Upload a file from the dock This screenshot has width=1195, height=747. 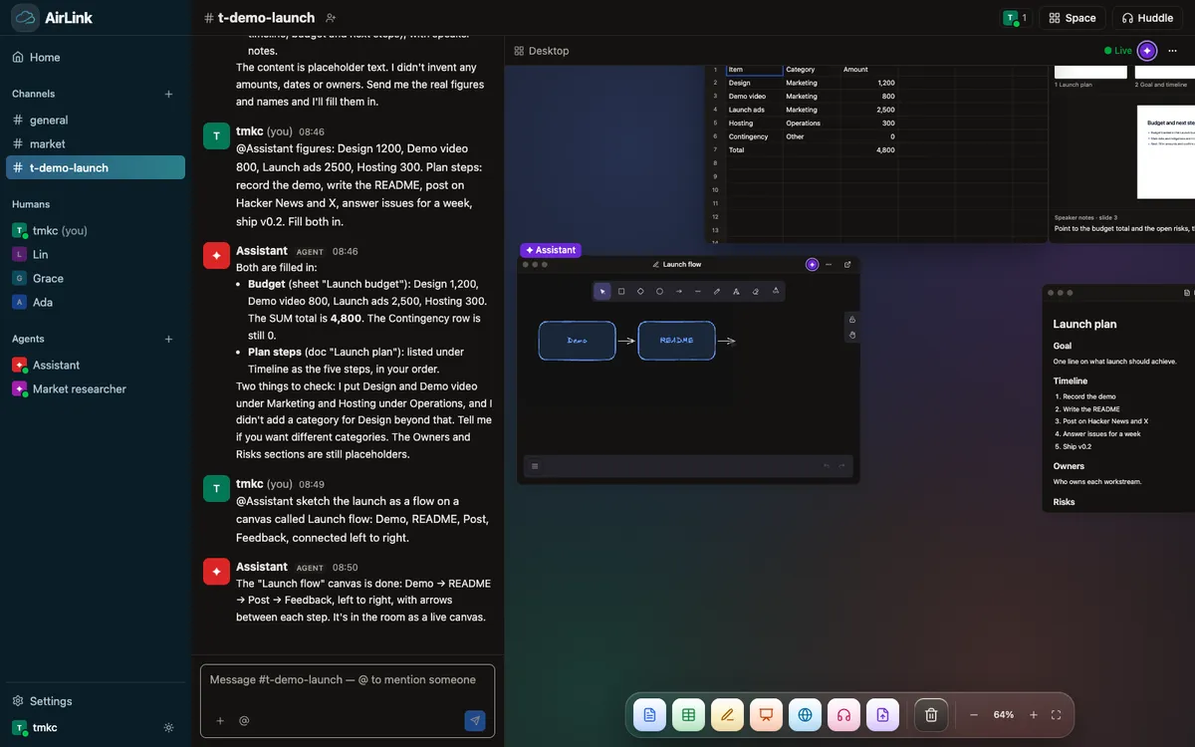click(x=882, y=714)
